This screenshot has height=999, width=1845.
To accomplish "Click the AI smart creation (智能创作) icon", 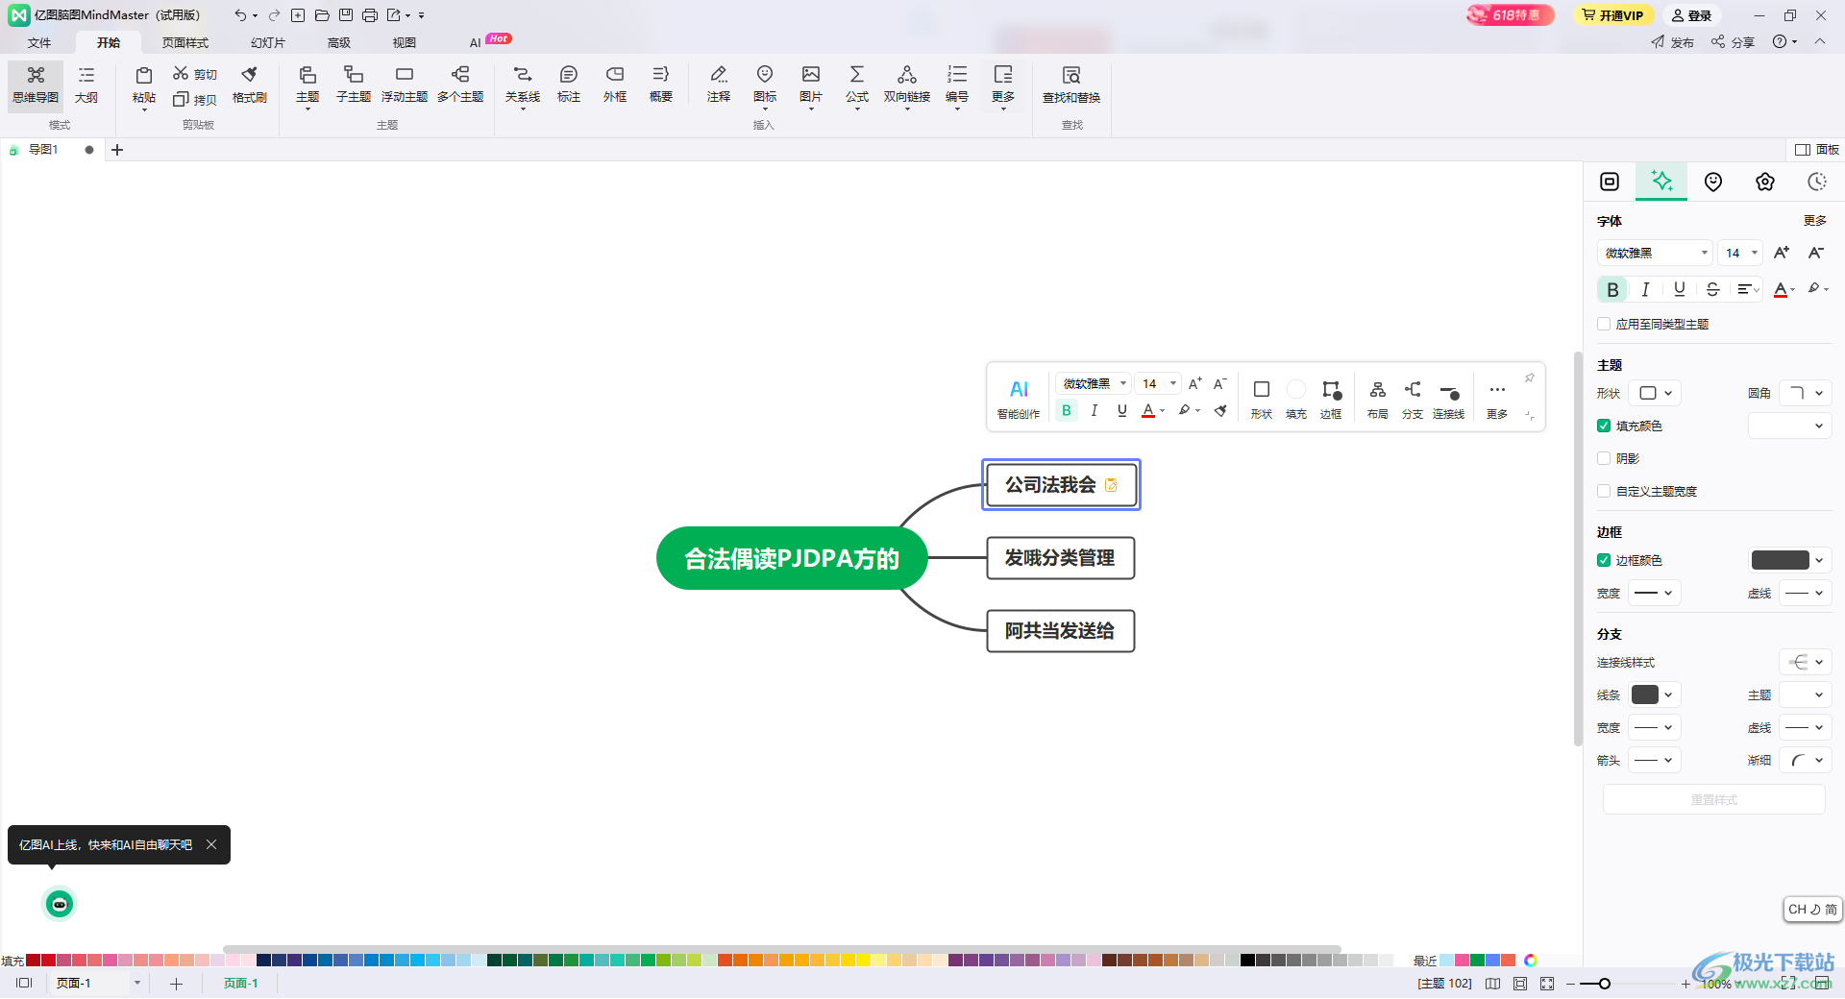I will 1018,398.
